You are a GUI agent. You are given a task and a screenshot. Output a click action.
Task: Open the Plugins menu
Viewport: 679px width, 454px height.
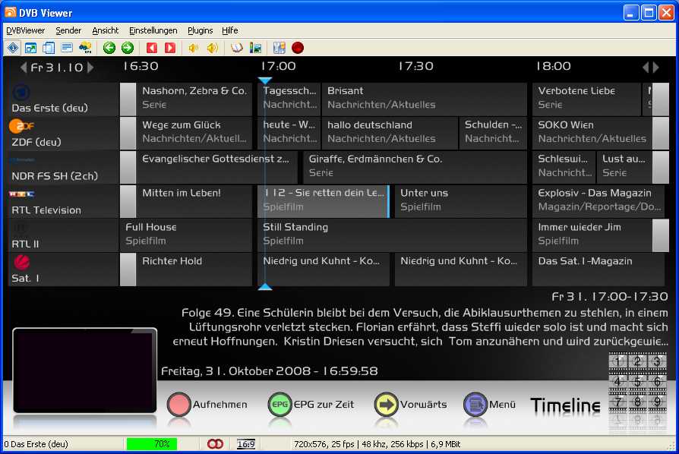coord(200,30)
